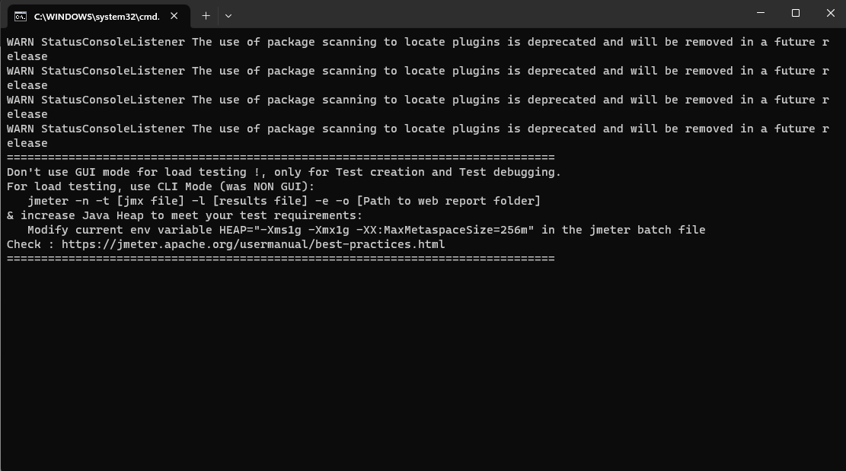Close the terminal window

click(x=830, y=13)
